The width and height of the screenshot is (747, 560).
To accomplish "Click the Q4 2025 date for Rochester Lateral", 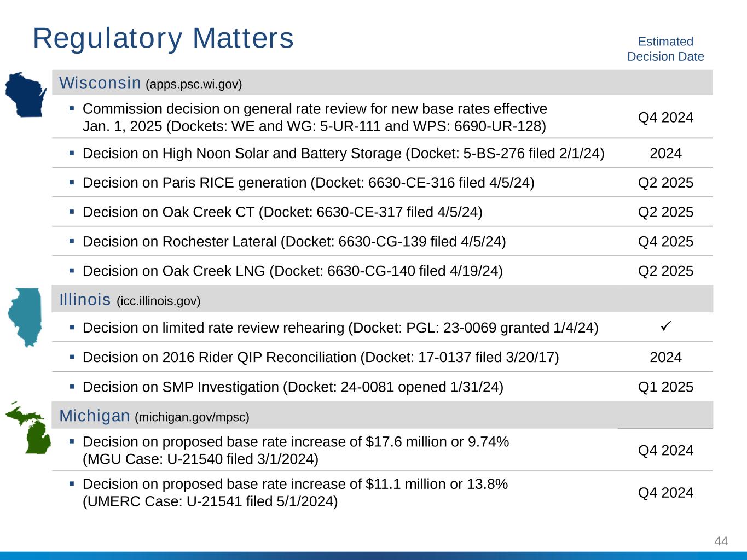I will click(x=665, y=242).
